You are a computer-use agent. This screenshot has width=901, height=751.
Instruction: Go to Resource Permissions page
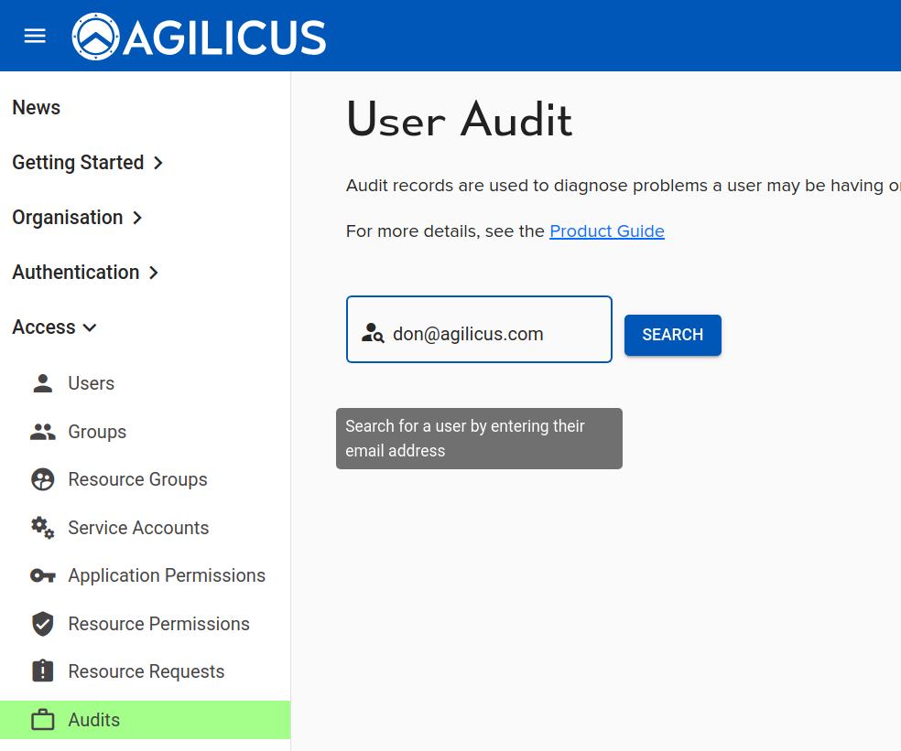(158, 624)
